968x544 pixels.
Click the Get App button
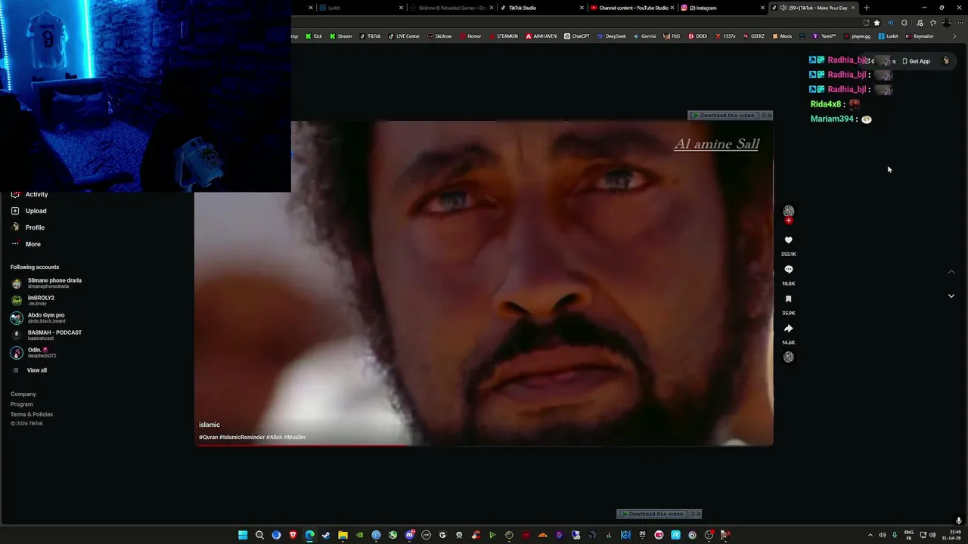(916, 61)
